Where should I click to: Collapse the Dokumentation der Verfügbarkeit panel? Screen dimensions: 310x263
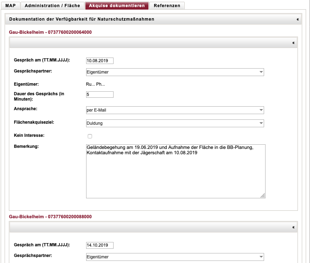pyautogui.click(x=298, y=19)
